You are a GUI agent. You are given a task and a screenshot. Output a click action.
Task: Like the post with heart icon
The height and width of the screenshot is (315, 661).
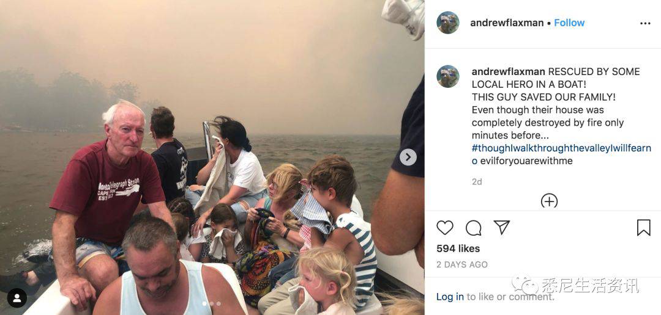click(x=445, y=228)
